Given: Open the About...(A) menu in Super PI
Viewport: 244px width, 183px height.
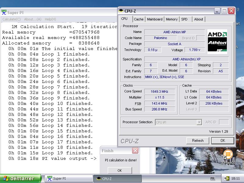Looking at the screenshot, I should [x=33, y=19].
